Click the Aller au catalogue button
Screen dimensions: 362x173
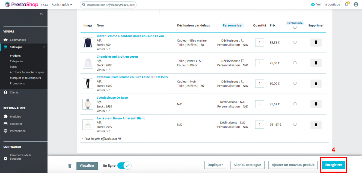(x=247, y=165)
